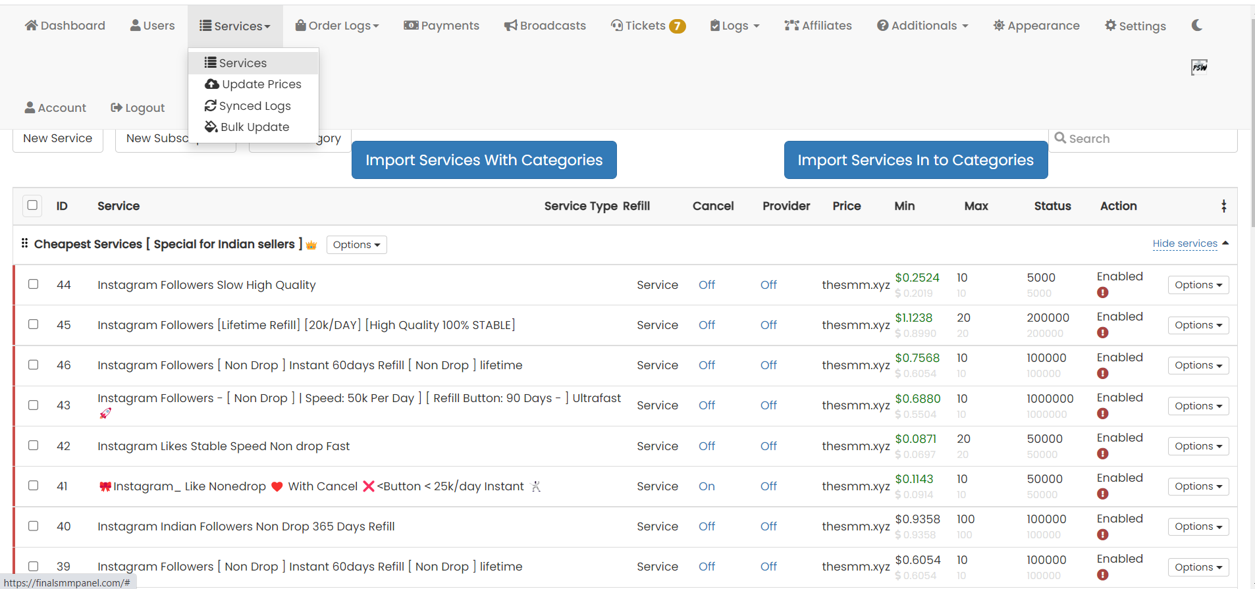This screenshot has width=1255, height=589.
Task: Open Options dropdown for service 43
Action: pyautogui.click(x=1198, y=406)
